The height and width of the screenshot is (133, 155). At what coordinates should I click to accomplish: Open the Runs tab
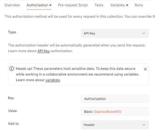coord(139,5)
